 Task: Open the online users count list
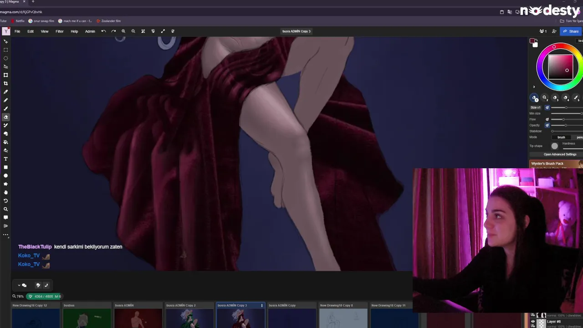(x=543, y=31)
